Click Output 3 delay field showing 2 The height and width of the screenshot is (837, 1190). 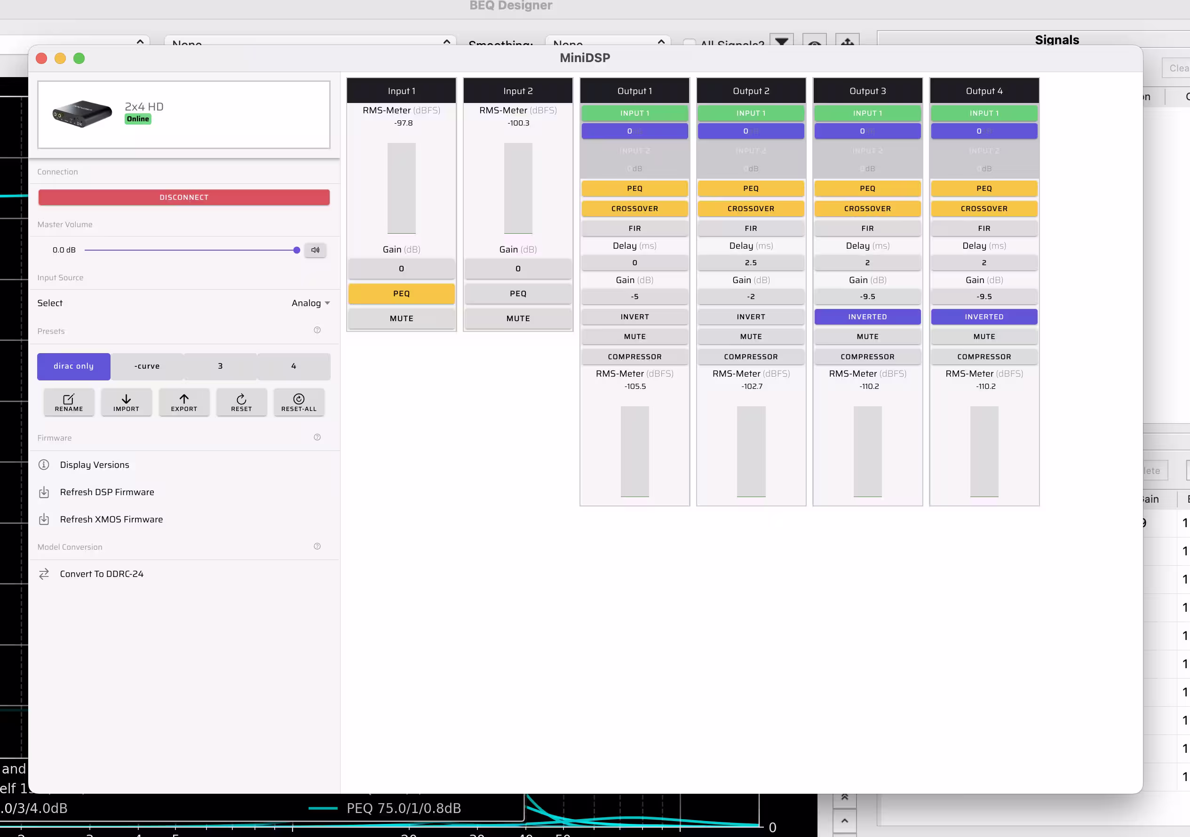click(868, 263)
